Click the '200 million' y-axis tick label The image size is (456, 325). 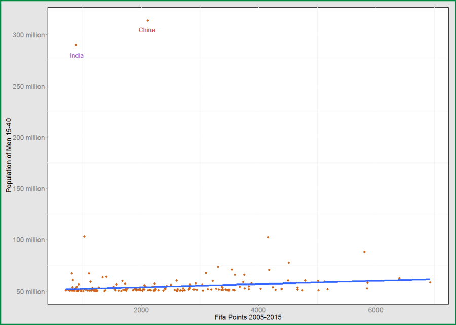pos(27,138)
